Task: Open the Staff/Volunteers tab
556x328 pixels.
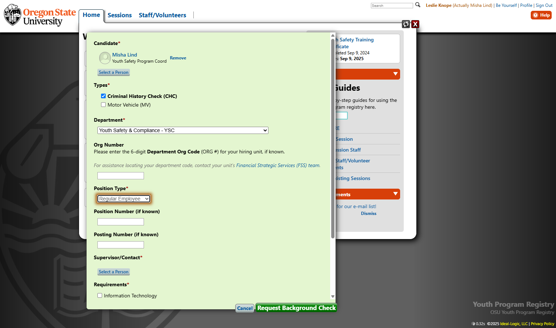Action: coord(162,15)
